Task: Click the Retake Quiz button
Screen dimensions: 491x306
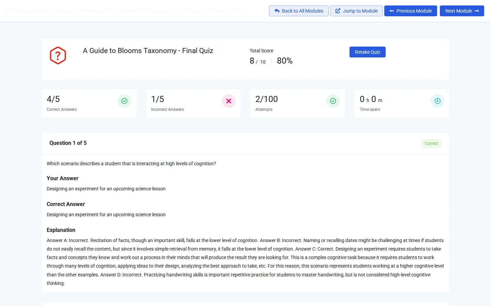Action: coord(368,52)
